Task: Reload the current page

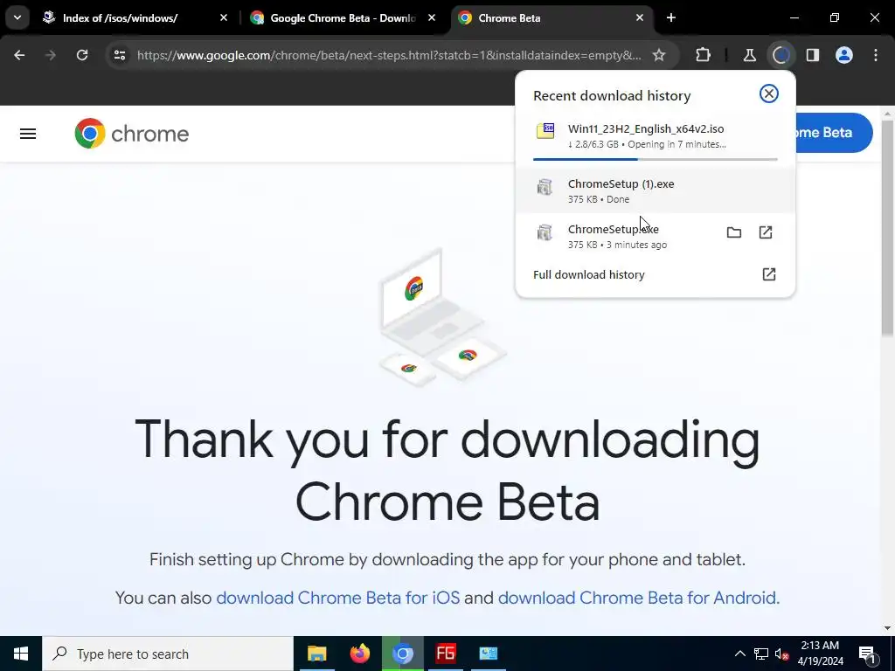Action: click(82, 55)
